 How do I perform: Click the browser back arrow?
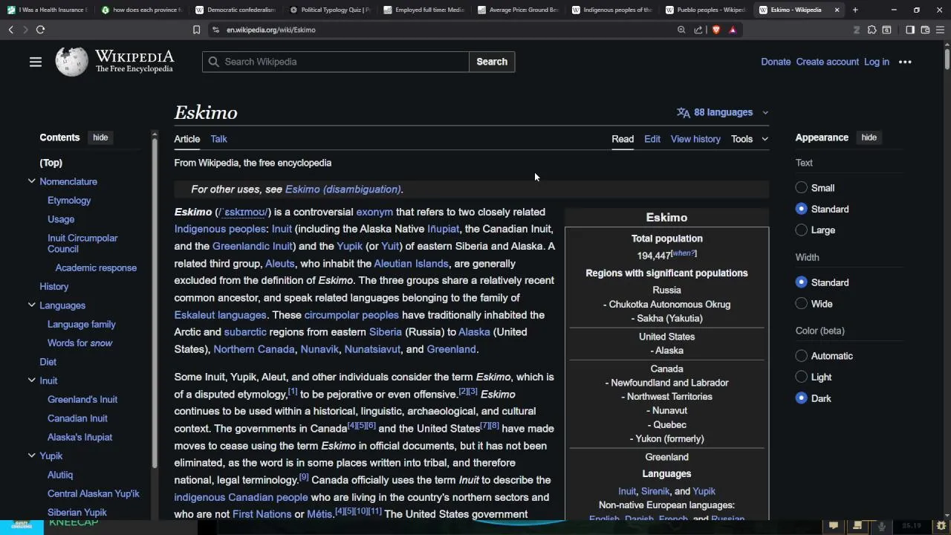click(x=10, y=30)
